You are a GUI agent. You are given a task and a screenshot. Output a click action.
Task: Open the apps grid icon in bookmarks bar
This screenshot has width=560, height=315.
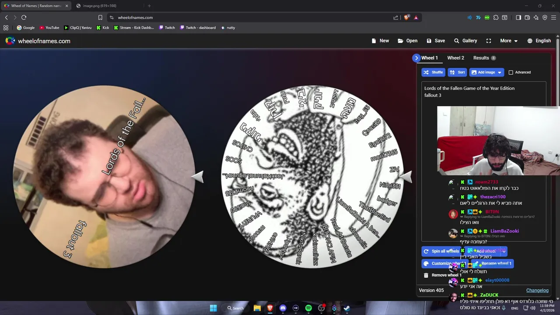[6, 28]
